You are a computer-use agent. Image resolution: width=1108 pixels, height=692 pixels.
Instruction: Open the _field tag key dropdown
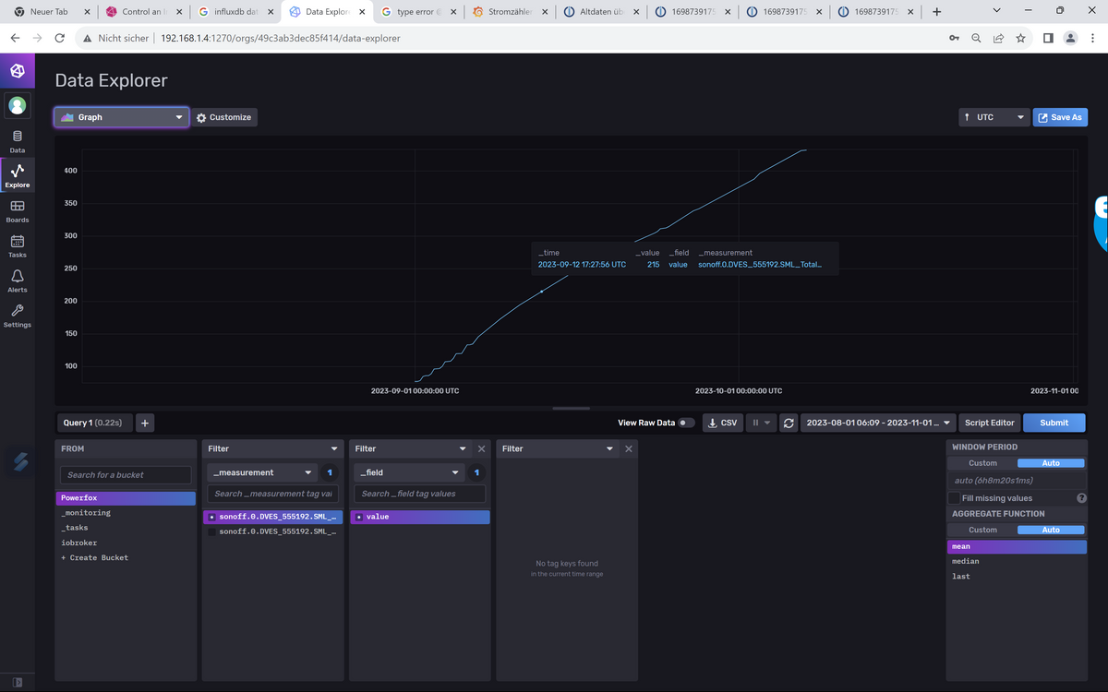point(410,472)
